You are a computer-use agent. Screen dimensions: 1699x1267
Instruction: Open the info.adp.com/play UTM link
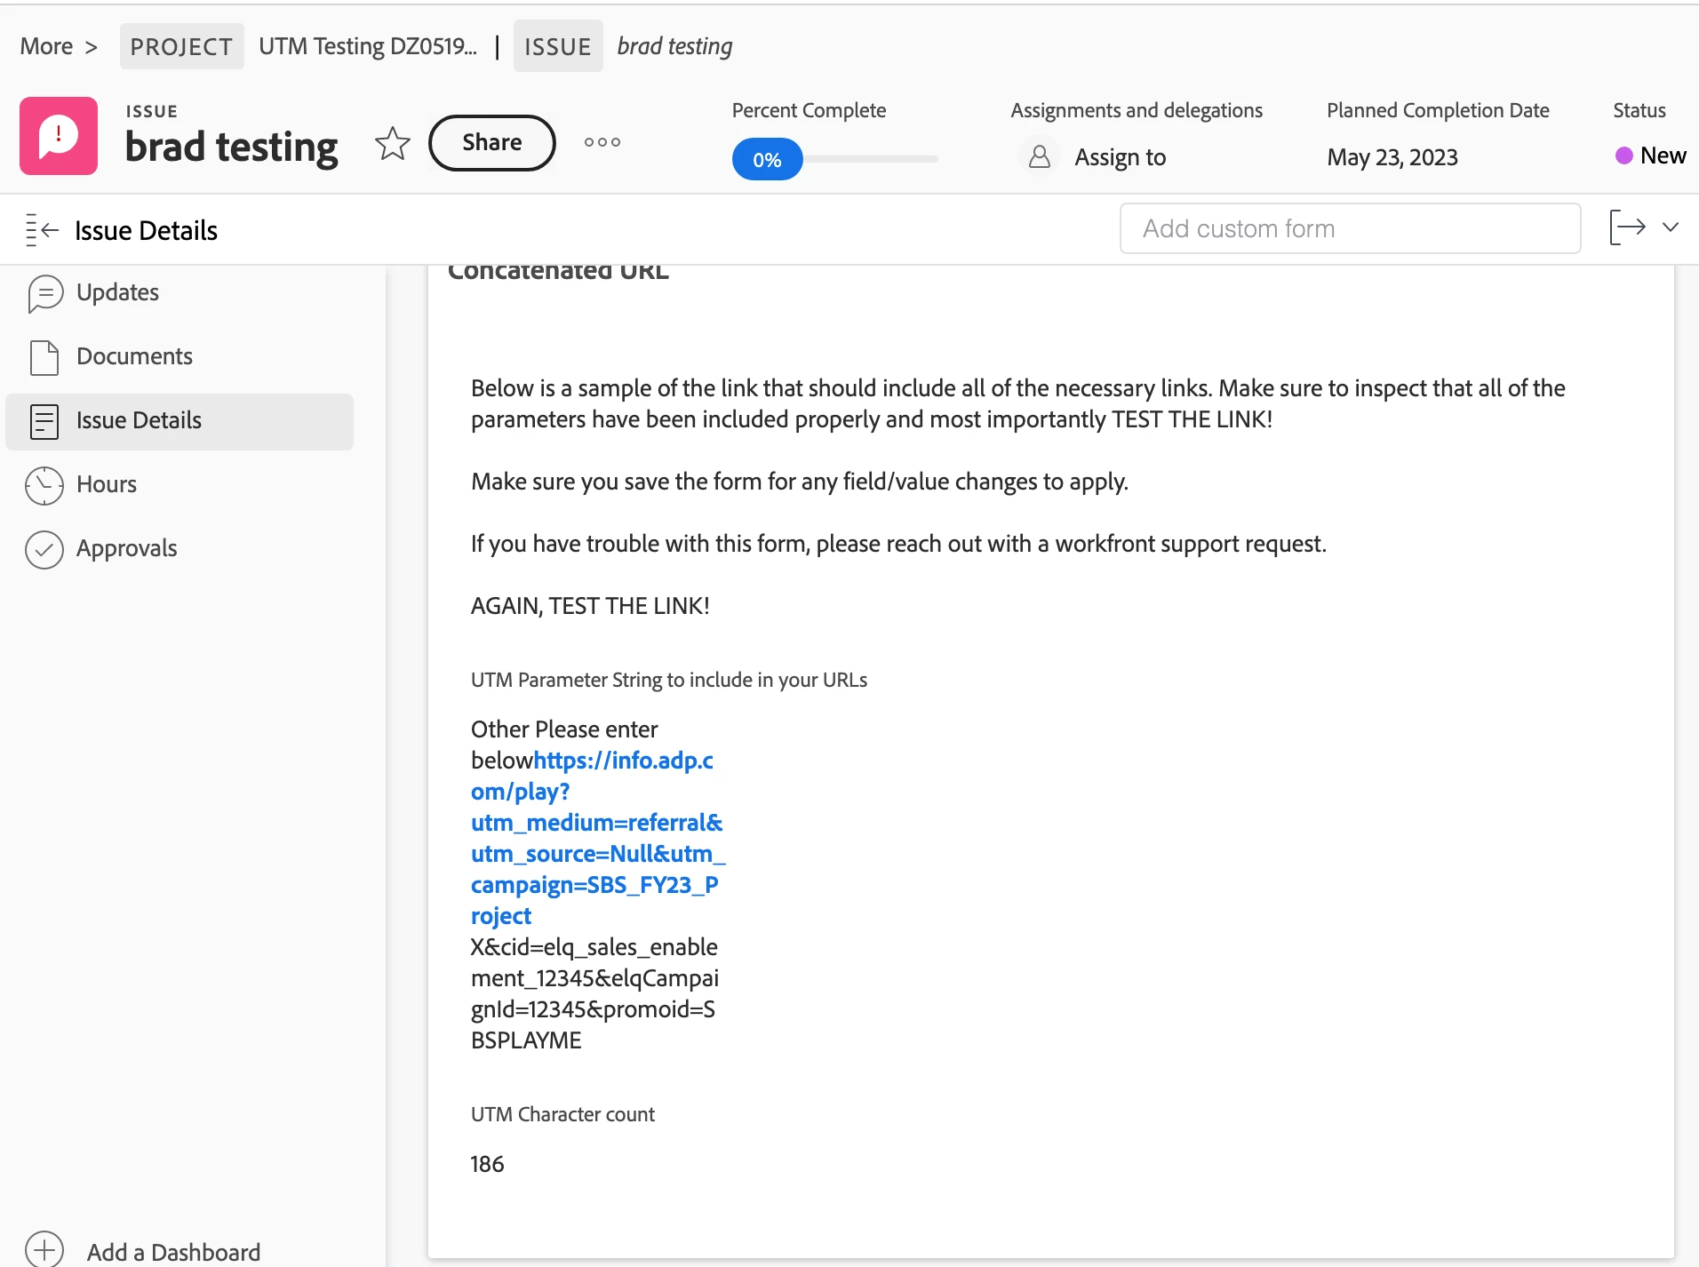[x=597, y=838]
